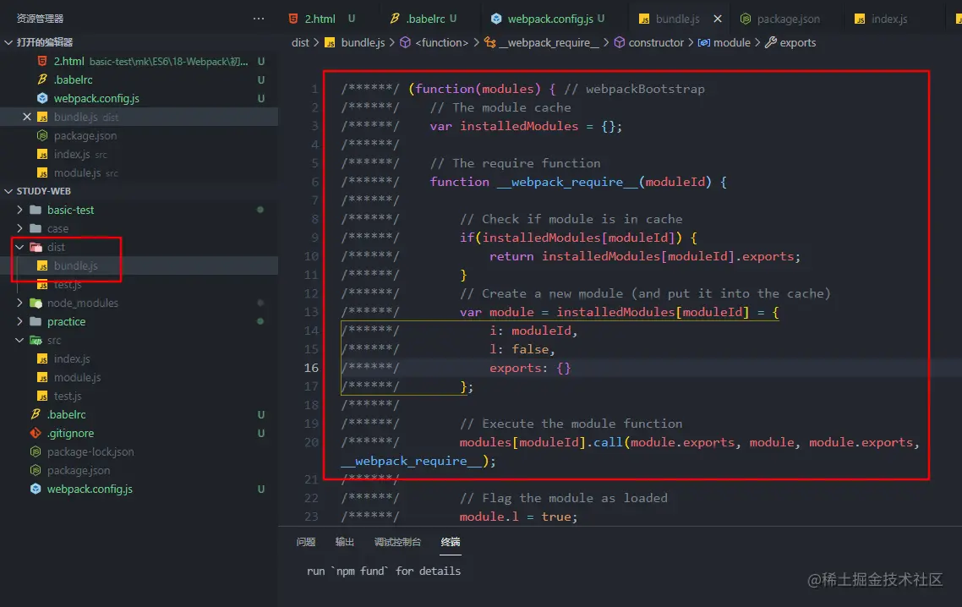Click module in the breadcrumb
The width and height of the screenshot is (962, 607).
coord(732,42)
